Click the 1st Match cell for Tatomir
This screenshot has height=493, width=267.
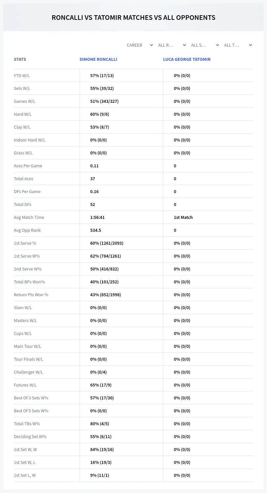[x=183, y=217]
